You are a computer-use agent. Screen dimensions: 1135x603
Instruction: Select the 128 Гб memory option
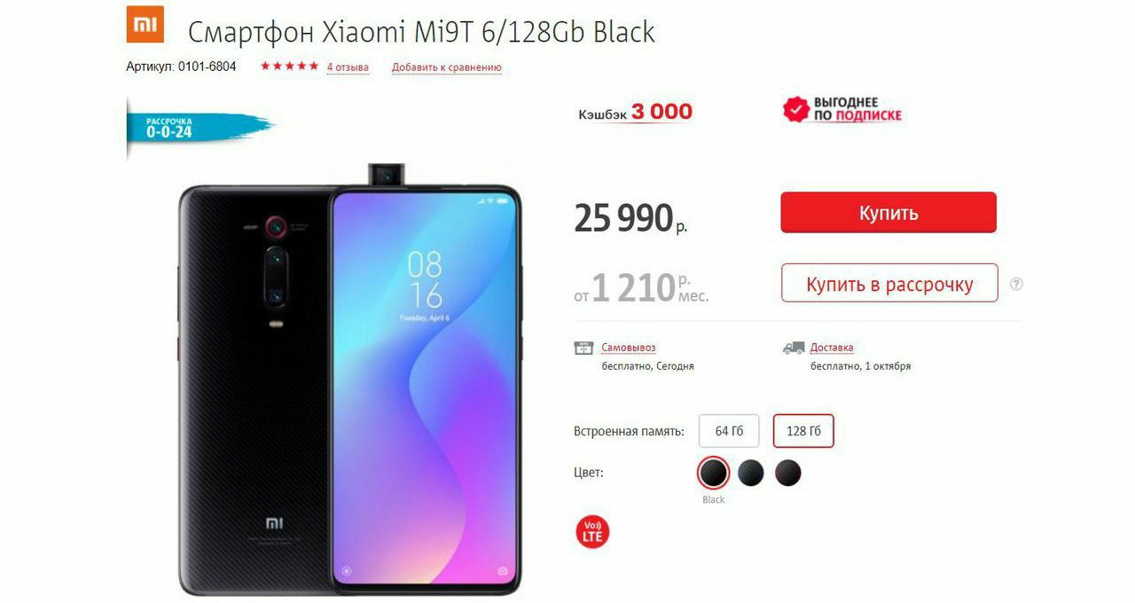click(803, 431)
